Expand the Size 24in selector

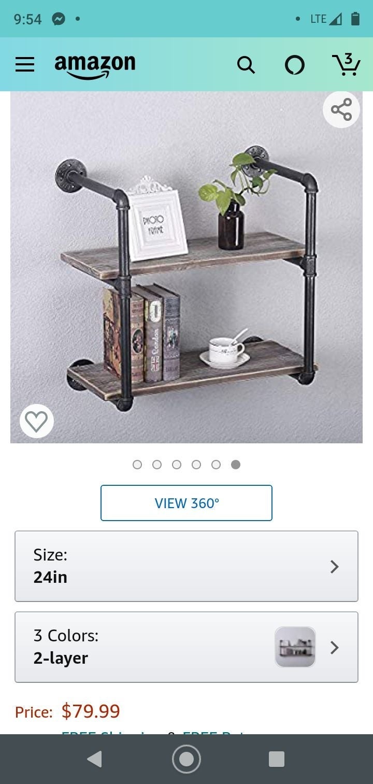pos(187,566)
